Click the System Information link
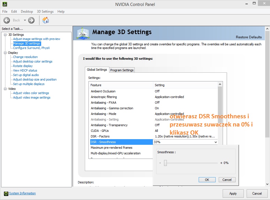 [x=22, y=193]
